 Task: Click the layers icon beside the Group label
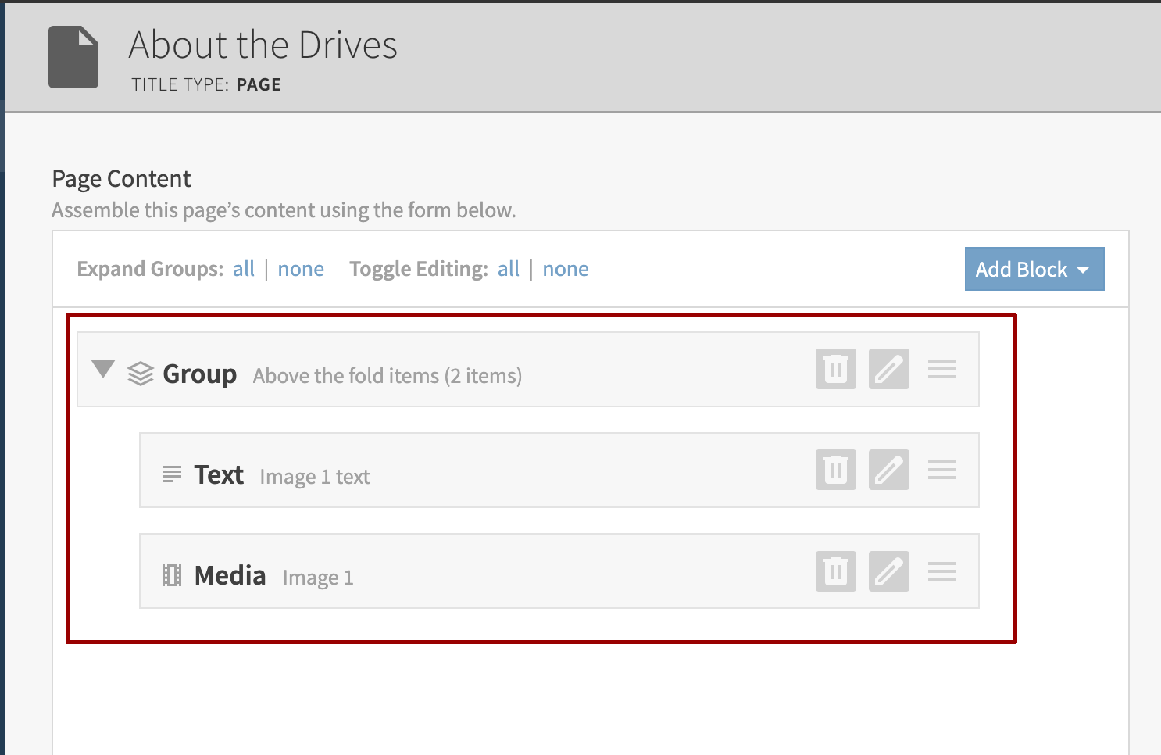click(x=141, y=373)
